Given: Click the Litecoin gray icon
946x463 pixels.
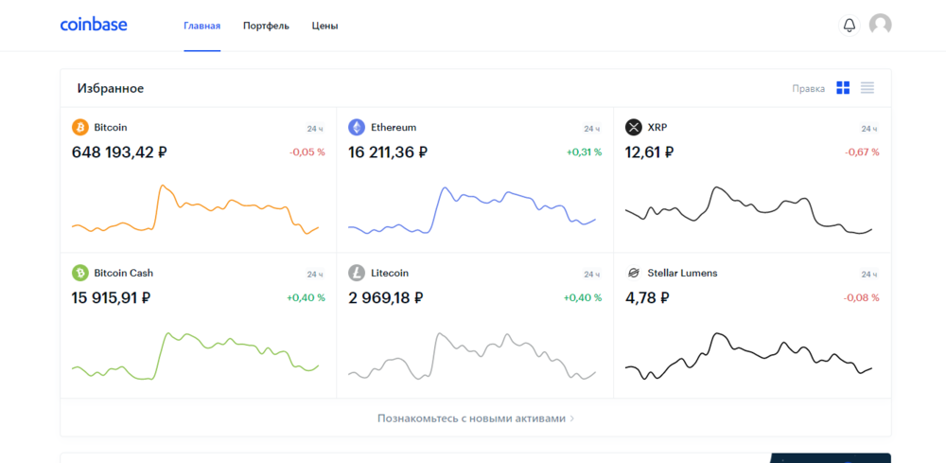Looking at the screenshot, I should [358, 273].
